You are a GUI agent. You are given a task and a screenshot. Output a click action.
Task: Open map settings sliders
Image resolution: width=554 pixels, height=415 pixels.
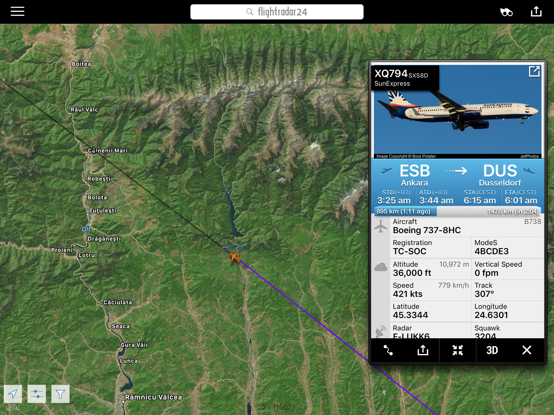click(37, 394)
